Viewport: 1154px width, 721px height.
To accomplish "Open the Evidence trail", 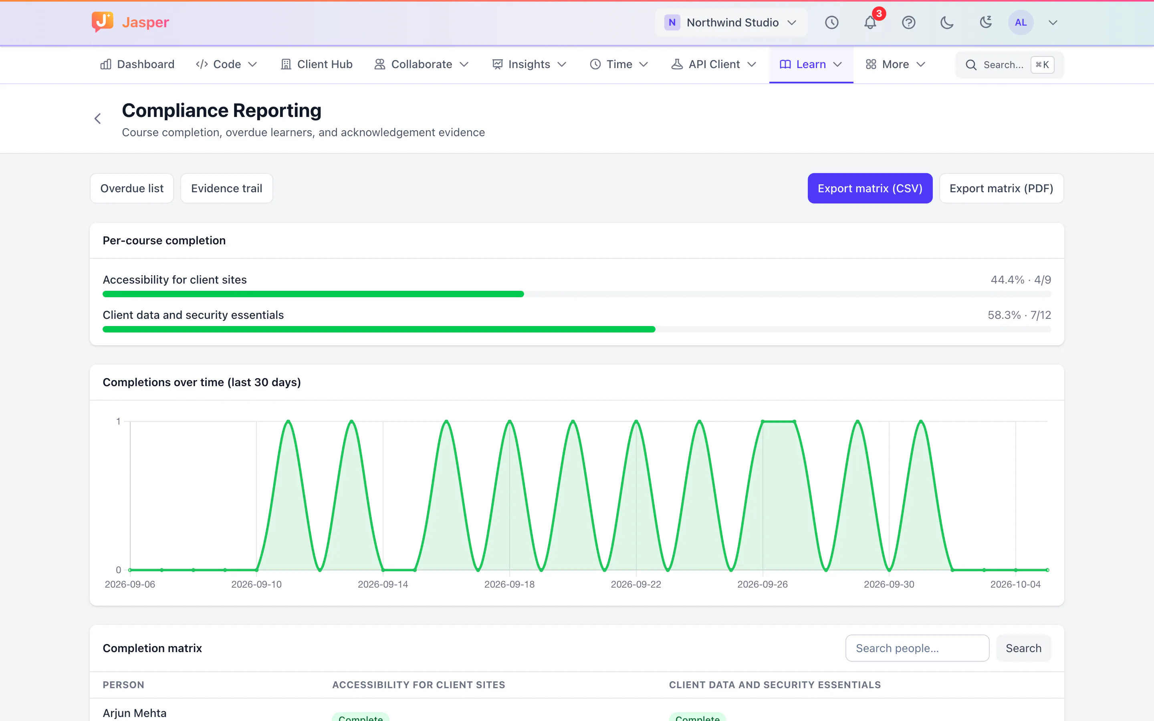I will [x=226, y=188].
